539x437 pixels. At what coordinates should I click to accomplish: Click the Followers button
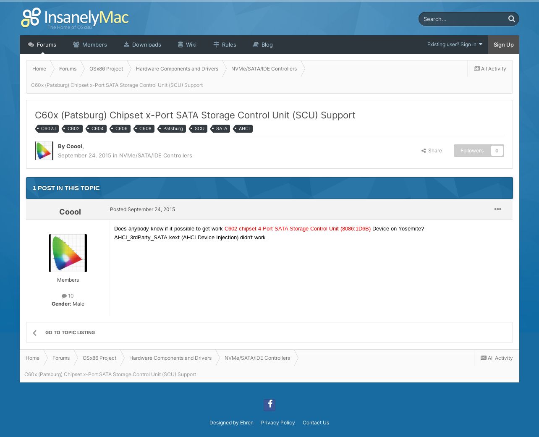coord(472,151)
